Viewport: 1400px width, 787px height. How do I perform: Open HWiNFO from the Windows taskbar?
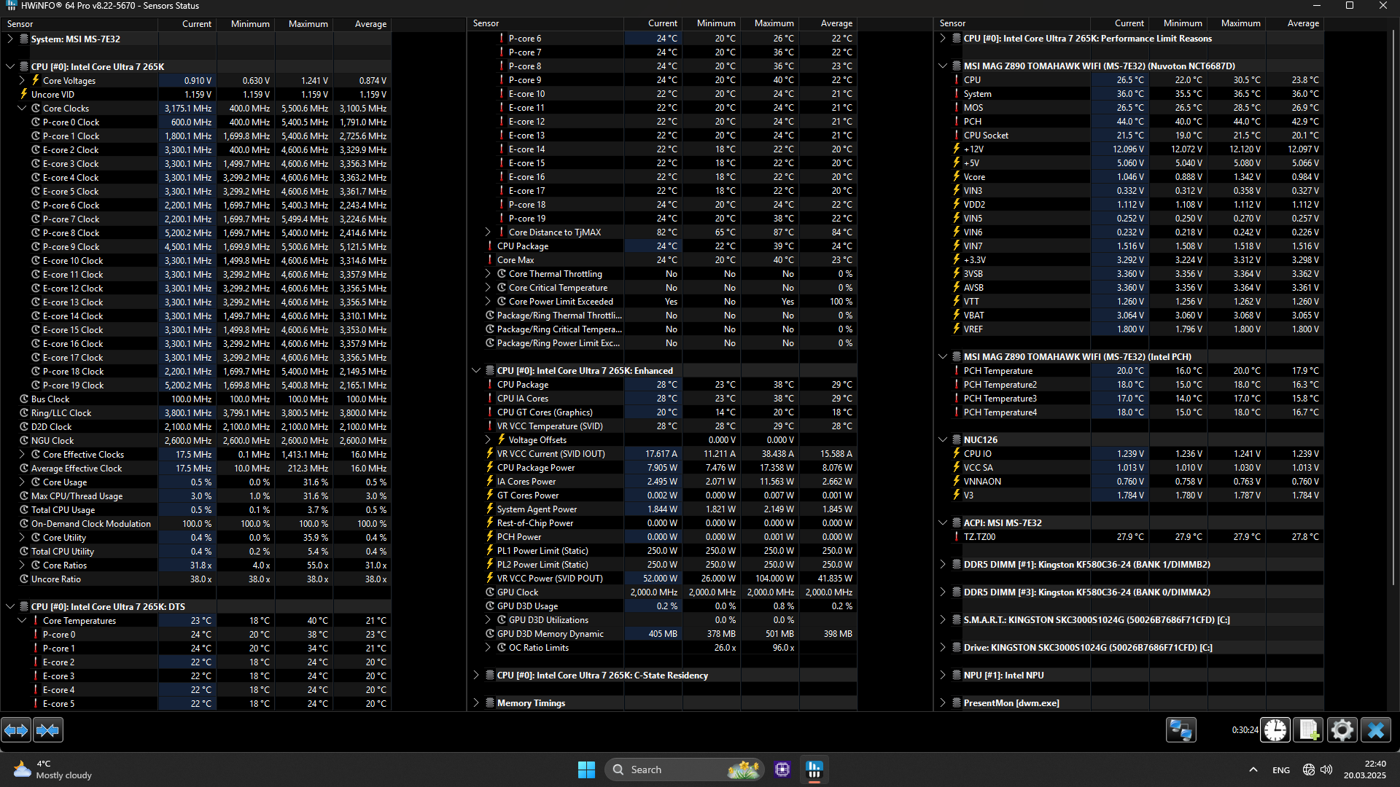tap(814, 770)
